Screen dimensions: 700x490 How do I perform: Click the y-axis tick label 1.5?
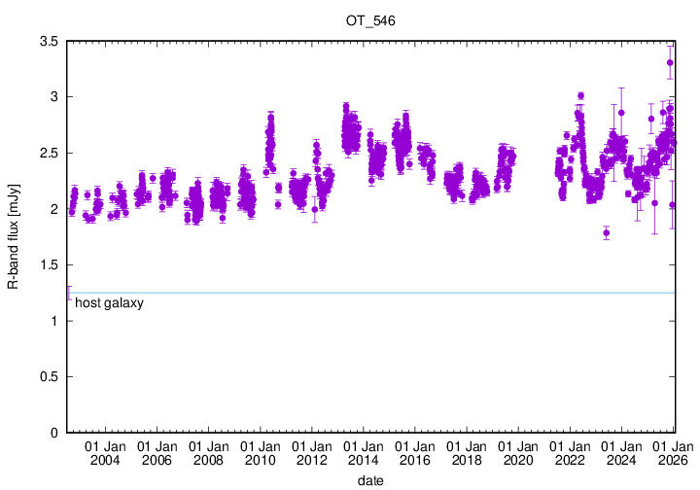[x=48, y=265]
